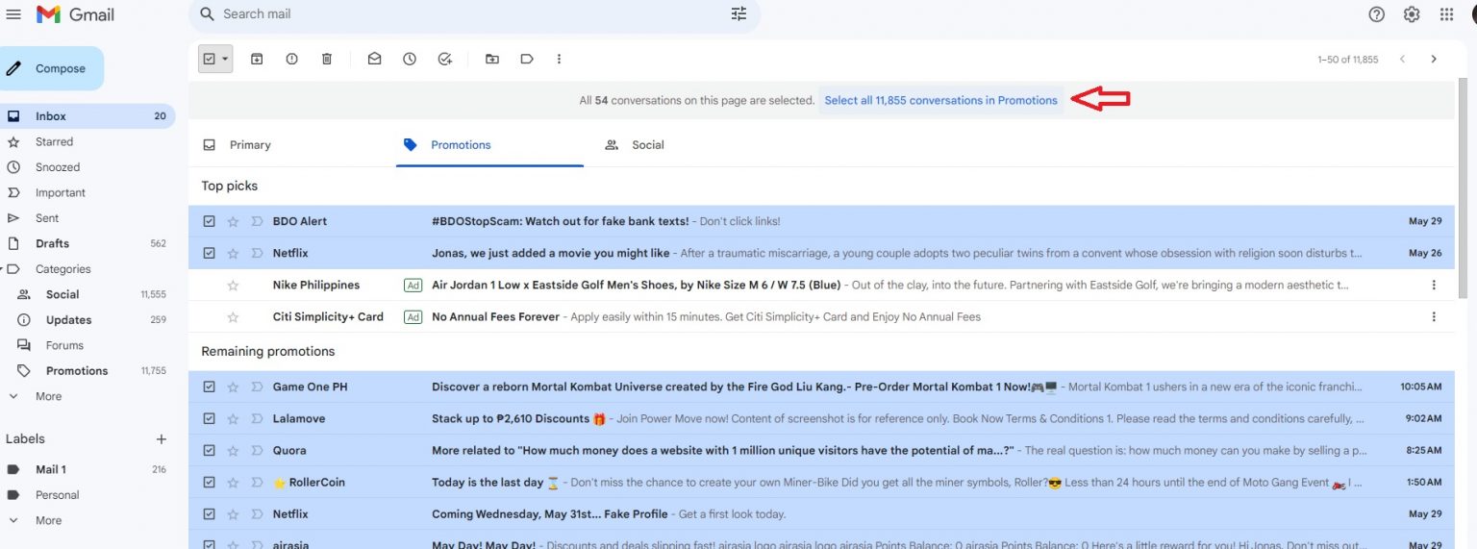Open the select-all checkbox dropdown arrow
1477x549 pixels.
[226, 59]
